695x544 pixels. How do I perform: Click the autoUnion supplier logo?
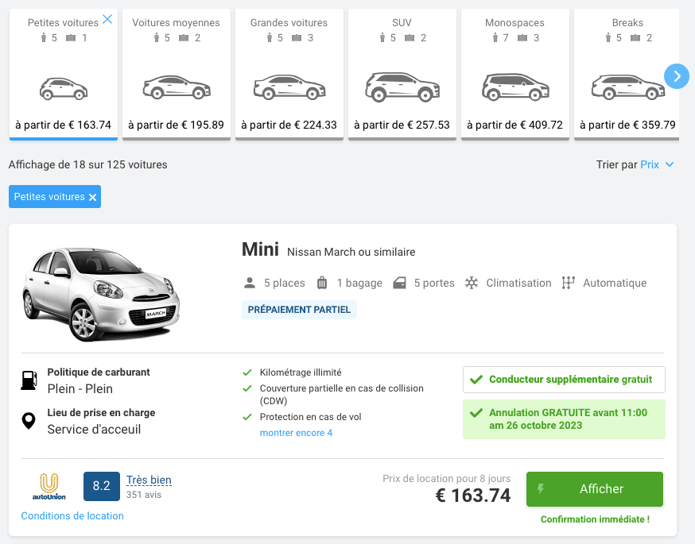(x=49, y=487)
